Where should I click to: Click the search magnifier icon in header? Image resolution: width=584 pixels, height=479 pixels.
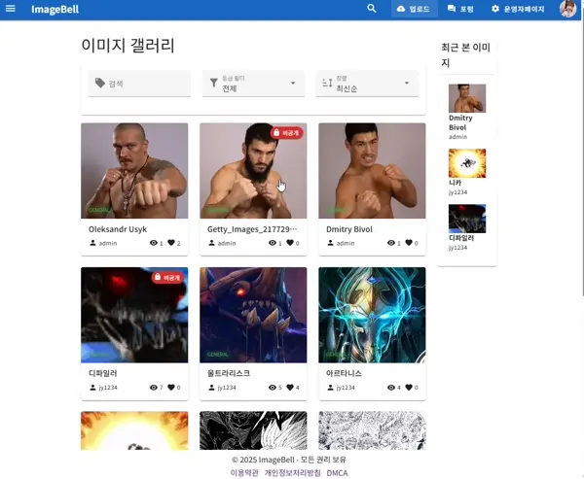coord(371,9)
